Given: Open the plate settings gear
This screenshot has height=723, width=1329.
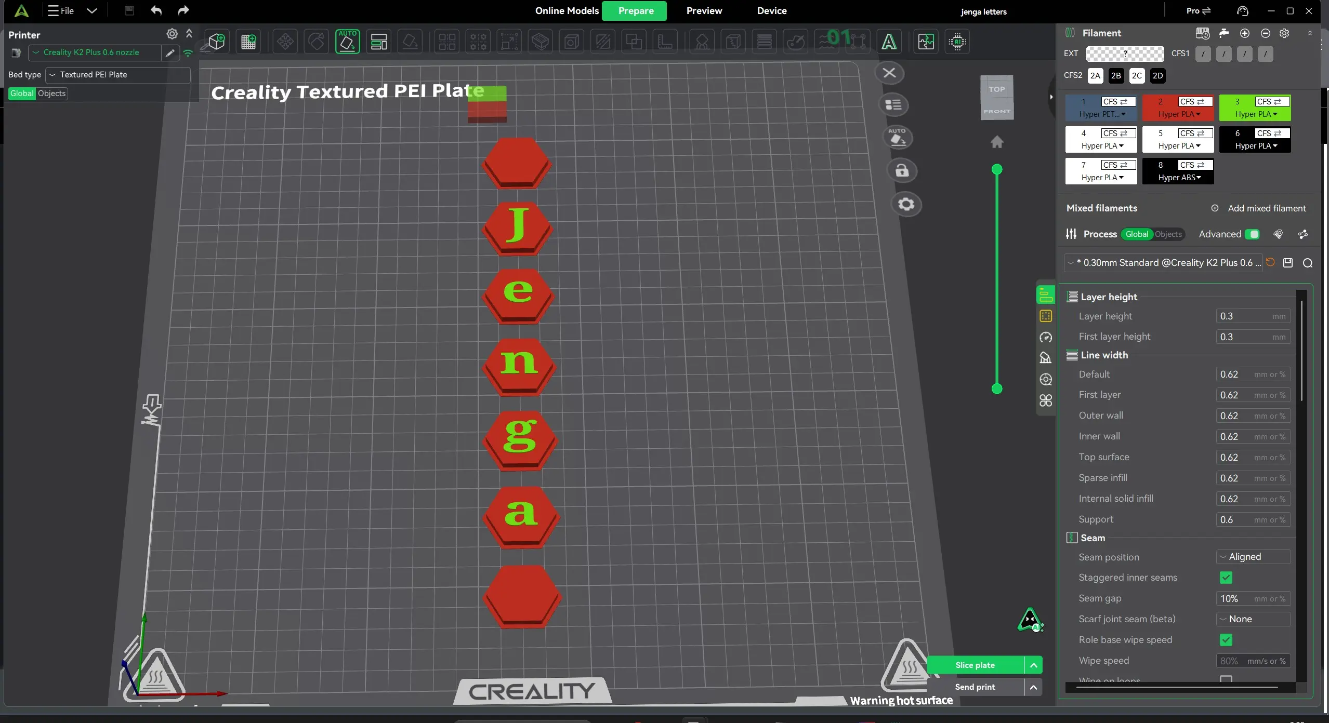Looking at the screenshot, I should pyautogui.click(x=906, y=204).
